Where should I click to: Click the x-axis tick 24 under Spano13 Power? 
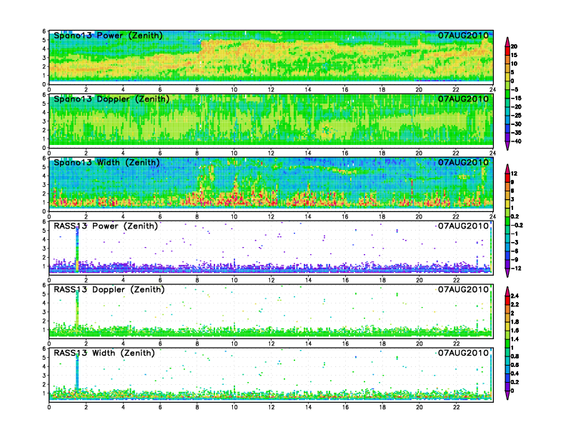coord(492,90)
